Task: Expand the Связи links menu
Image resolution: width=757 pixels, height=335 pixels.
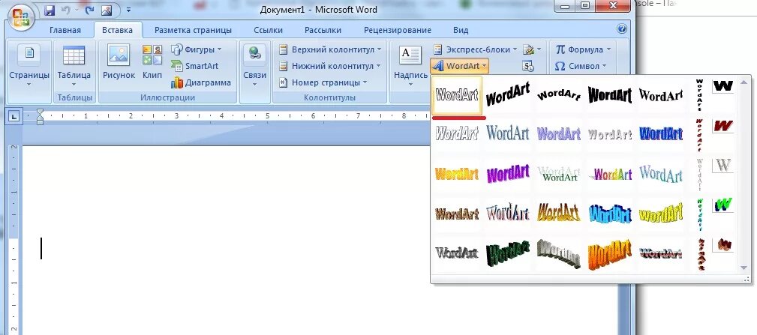Action: 254,65
